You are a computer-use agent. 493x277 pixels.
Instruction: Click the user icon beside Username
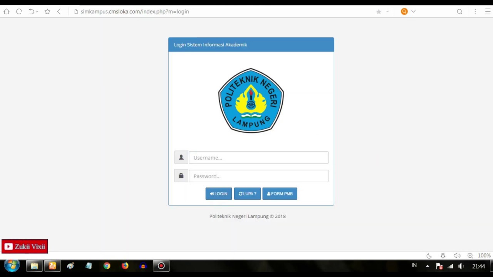pos(181,157)
